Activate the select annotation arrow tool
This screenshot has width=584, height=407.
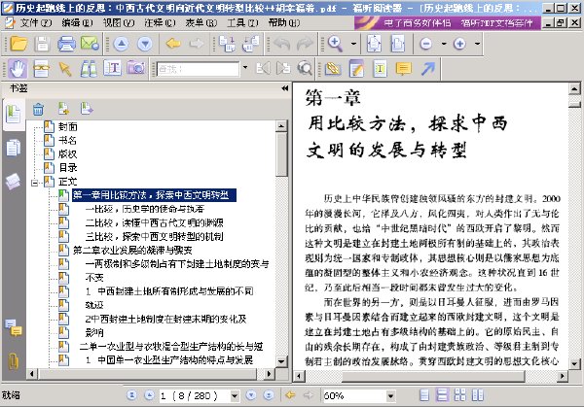(65, 69)
